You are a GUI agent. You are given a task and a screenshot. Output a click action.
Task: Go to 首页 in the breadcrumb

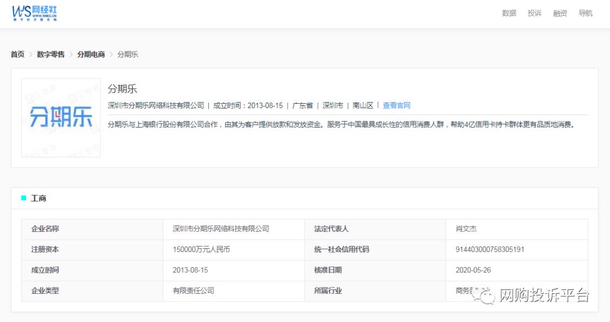(x=18, y=54)
